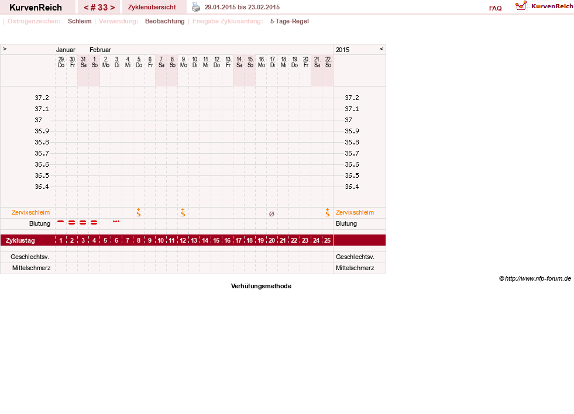Click the #33 cycle number
The width and height of the screenshot is (574, 414).
(99, 8)
